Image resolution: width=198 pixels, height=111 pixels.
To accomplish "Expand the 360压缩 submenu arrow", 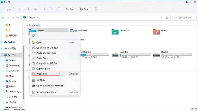I will pyautogui.click(x=77, y=80).
